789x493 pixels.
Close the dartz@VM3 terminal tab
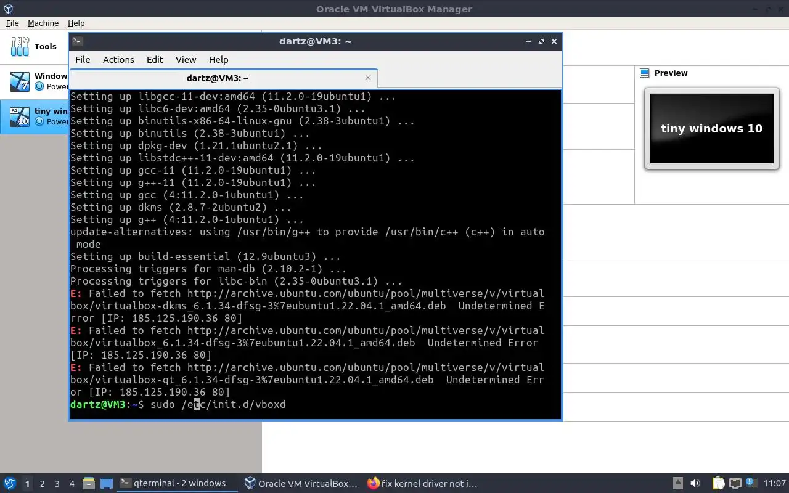click(368, 78)
